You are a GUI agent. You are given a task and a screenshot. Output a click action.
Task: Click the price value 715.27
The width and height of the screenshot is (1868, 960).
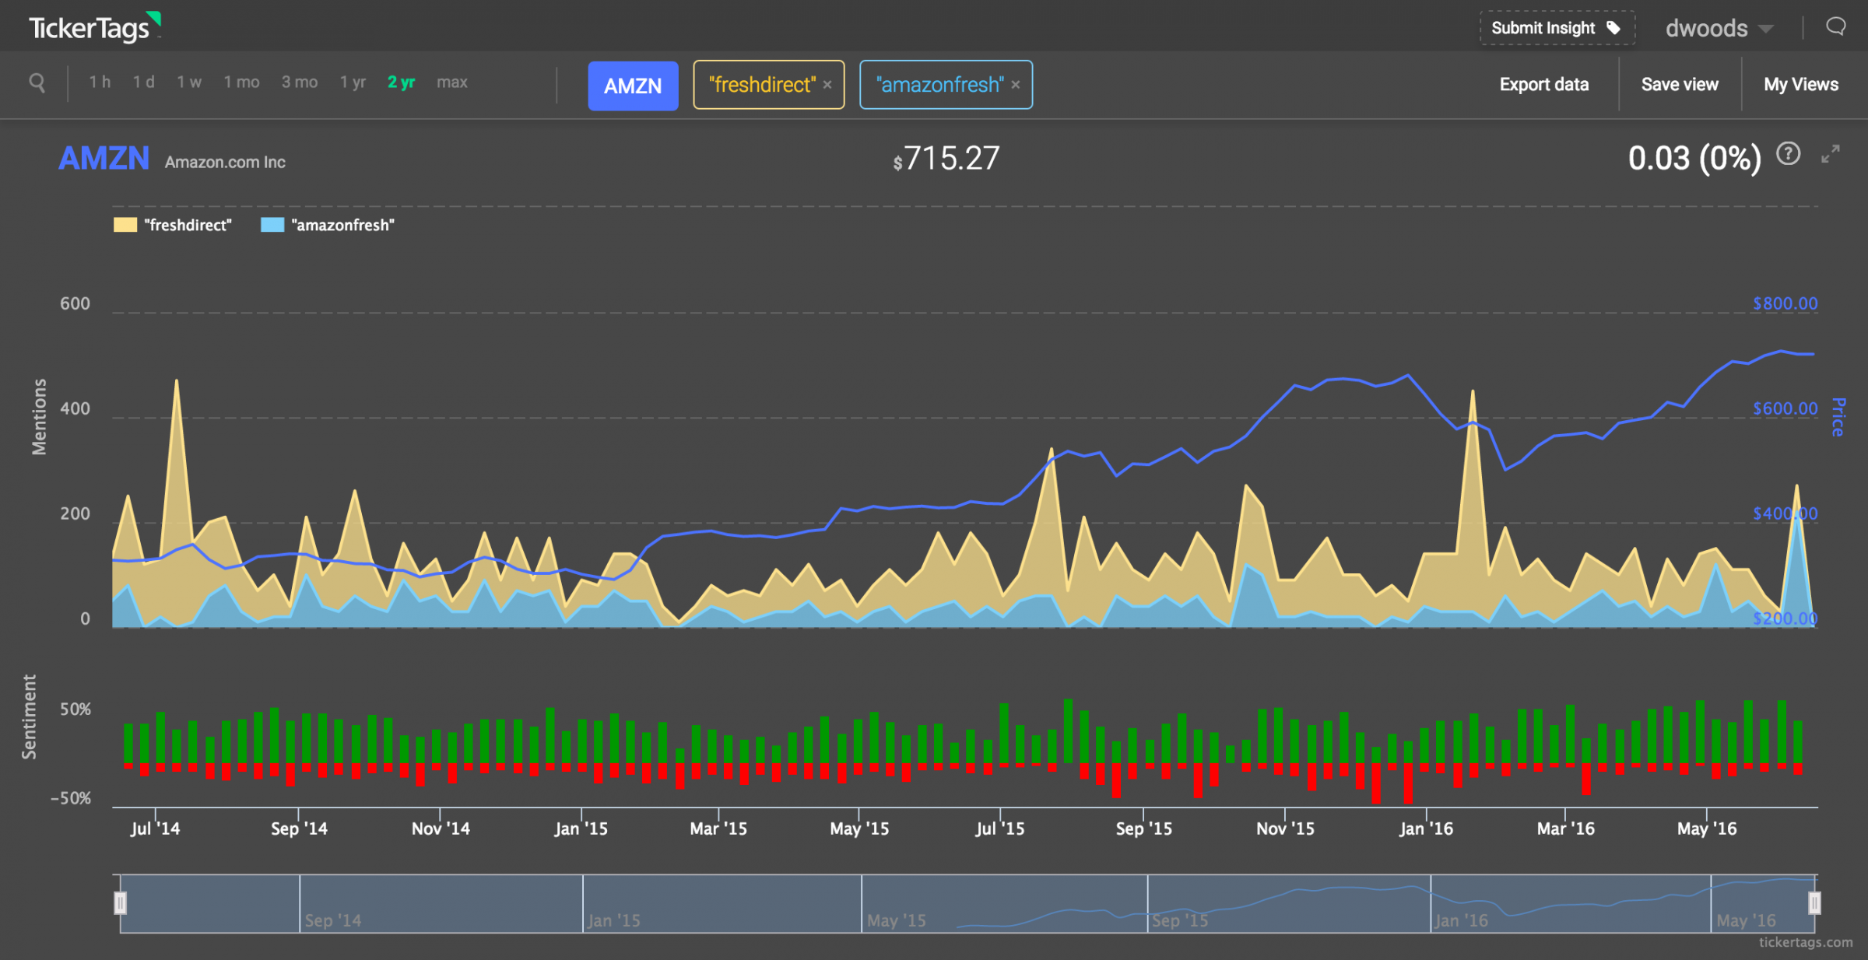(x=946, y=159)
